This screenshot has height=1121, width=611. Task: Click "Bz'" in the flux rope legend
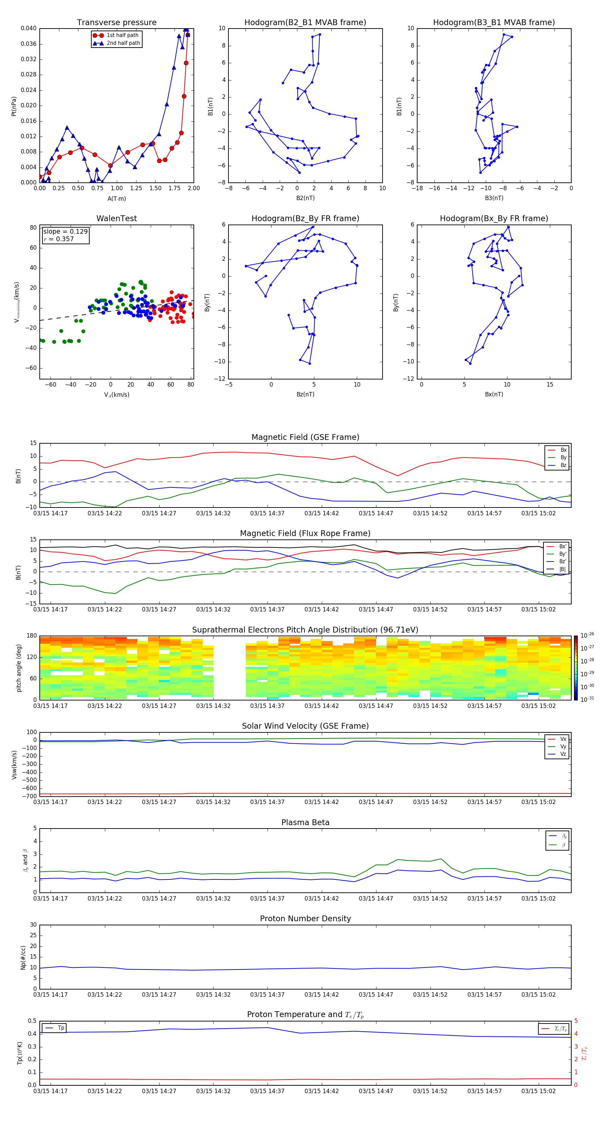(557, 562)
